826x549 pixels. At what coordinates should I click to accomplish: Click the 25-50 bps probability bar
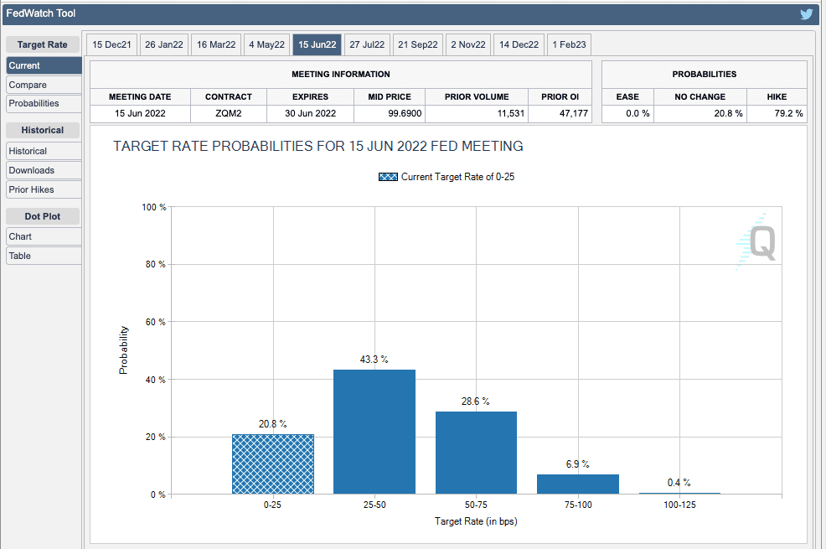[x=374, y=432]
